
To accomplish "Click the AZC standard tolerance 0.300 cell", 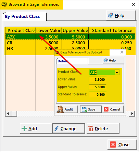I will click(x=112, y=37).
